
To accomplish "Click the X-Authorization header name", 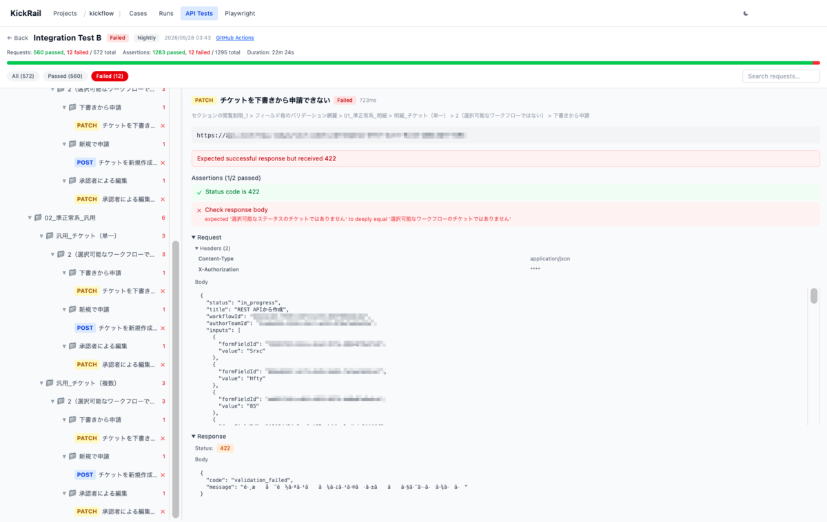I will click(x=218, y=269).
